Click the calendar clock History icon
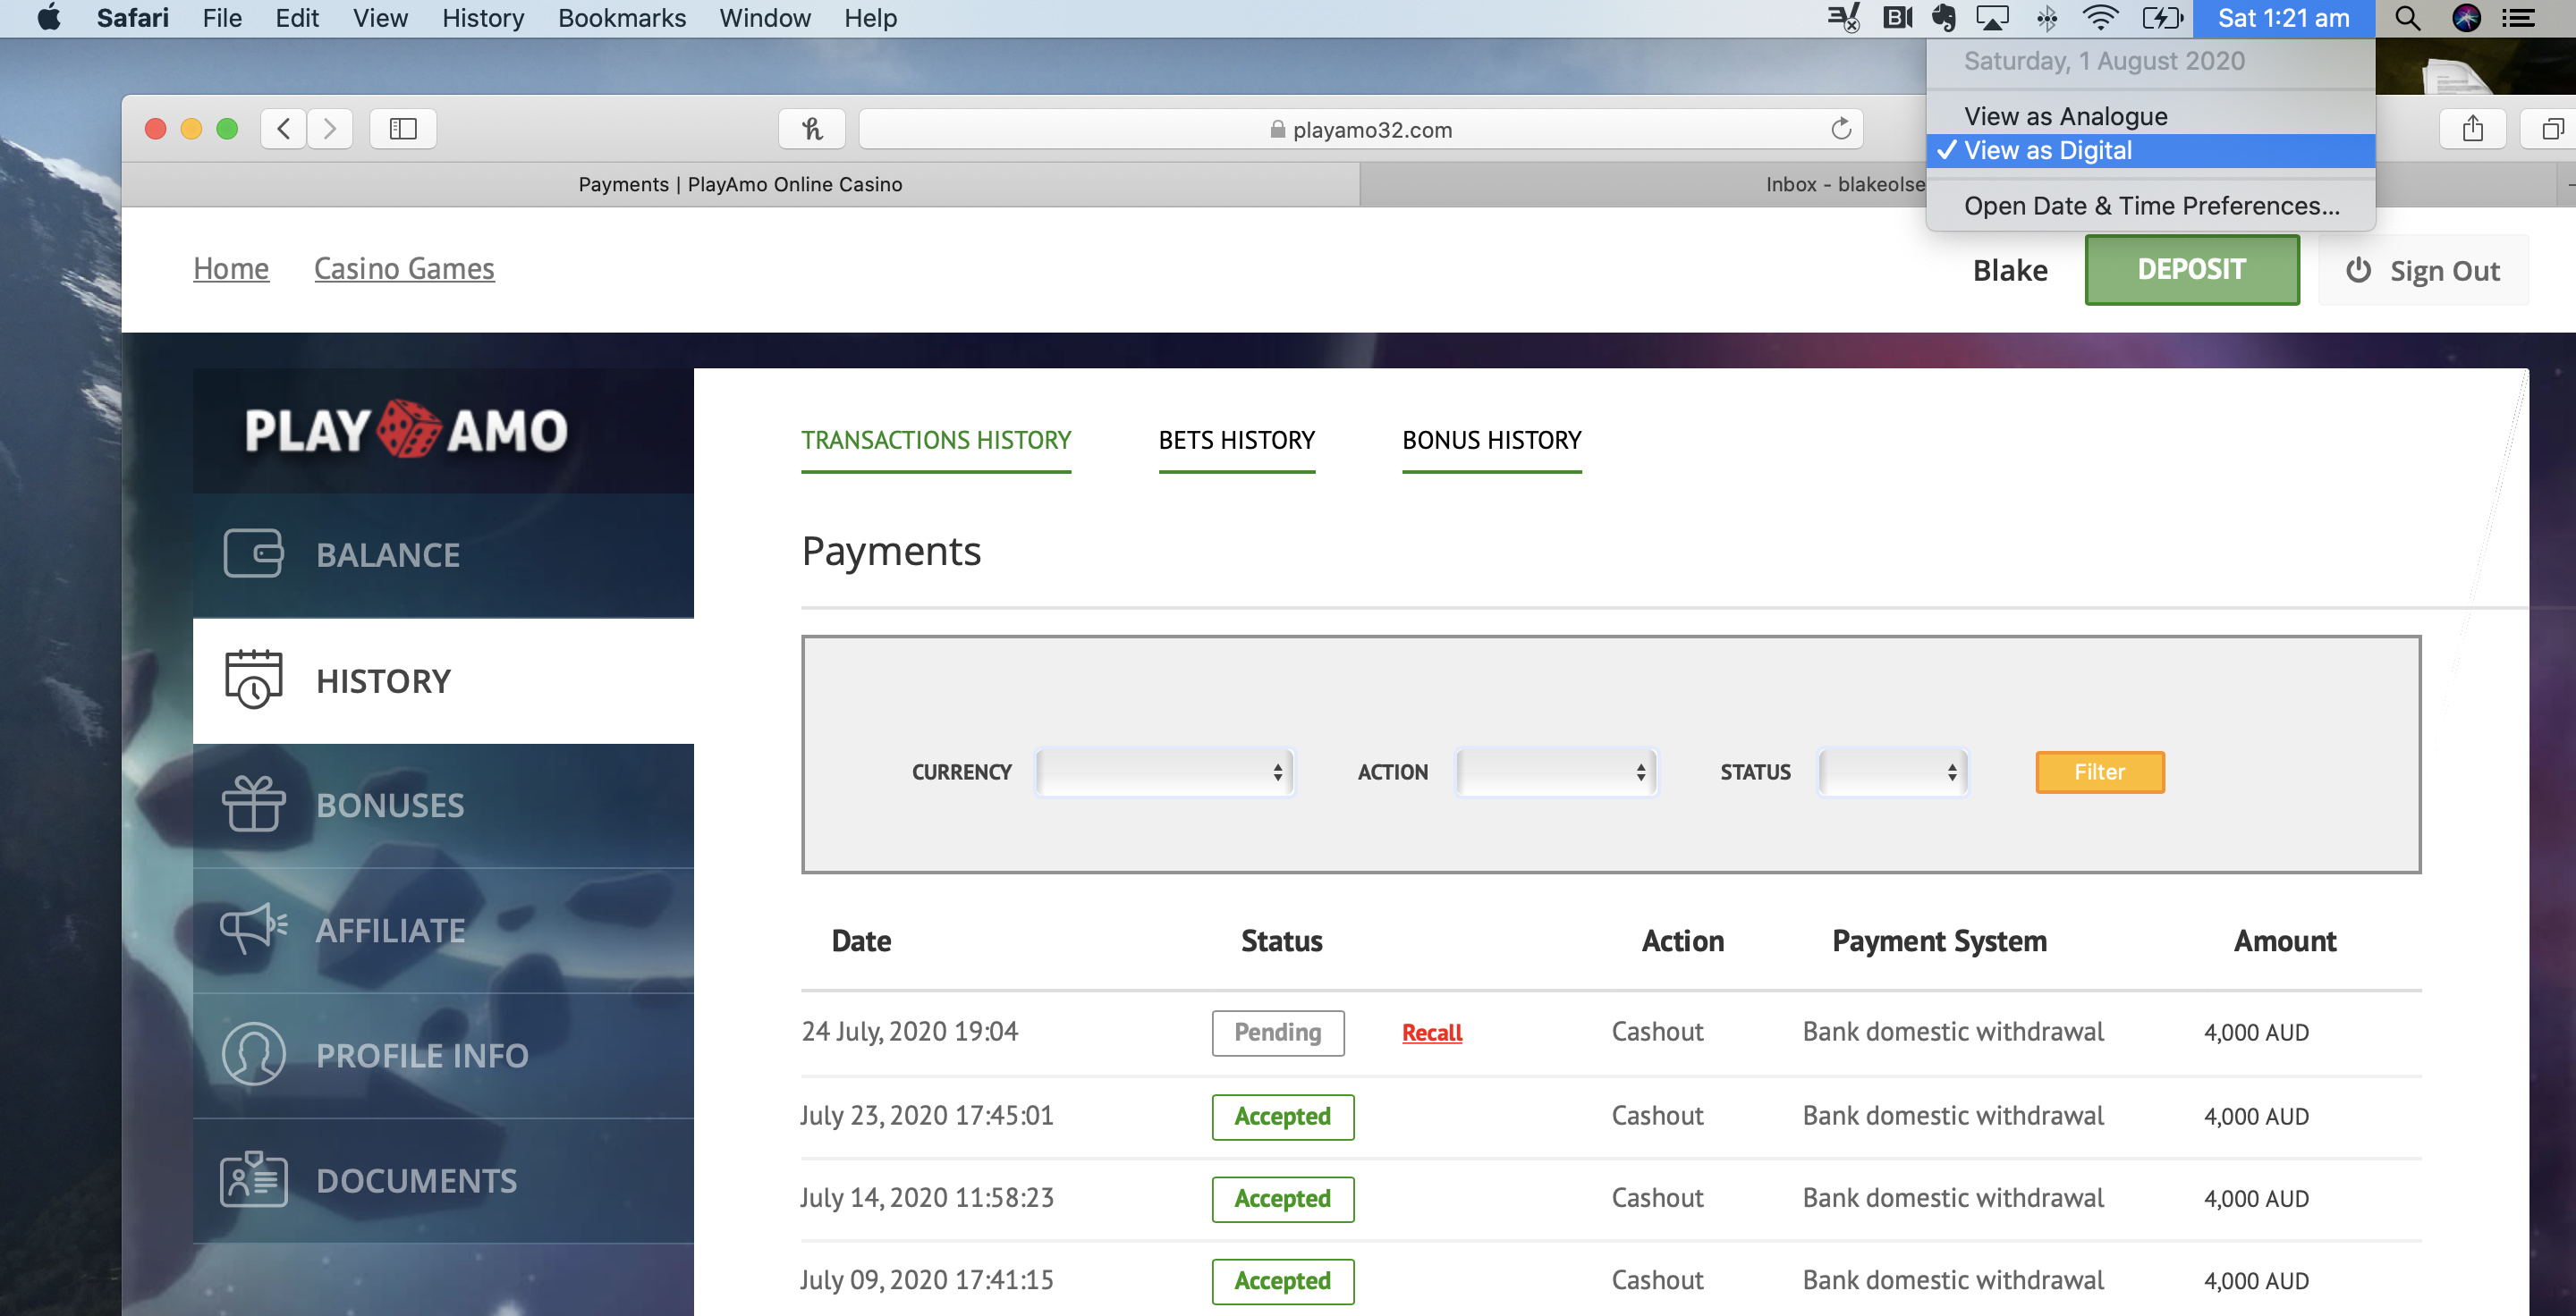Image resolution: width=2576 pixels, height=1316 pixels. coord(253,679)
